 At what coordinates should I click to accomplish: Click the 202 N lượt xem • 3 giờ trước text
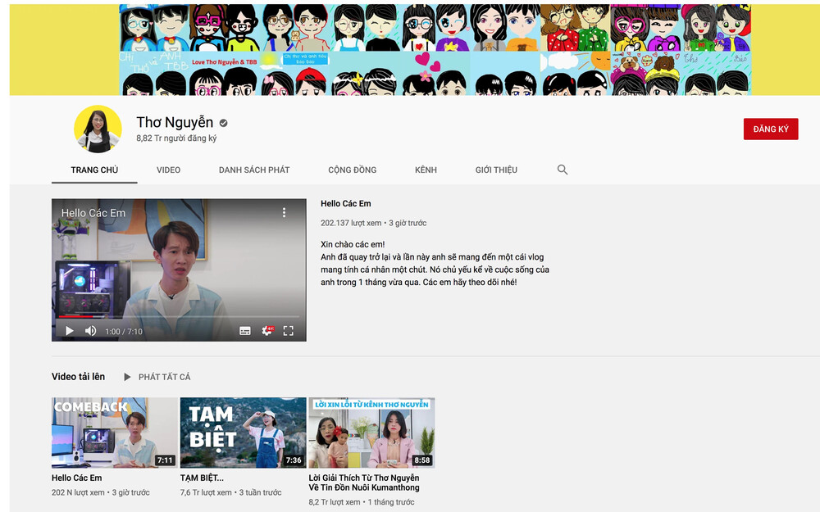tap(100, 492)
